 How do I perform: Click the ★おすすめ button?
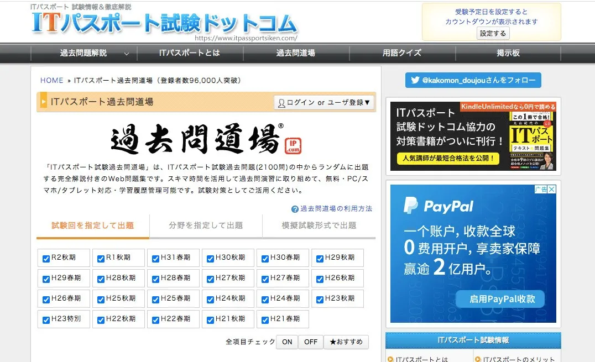click(346, 342)
